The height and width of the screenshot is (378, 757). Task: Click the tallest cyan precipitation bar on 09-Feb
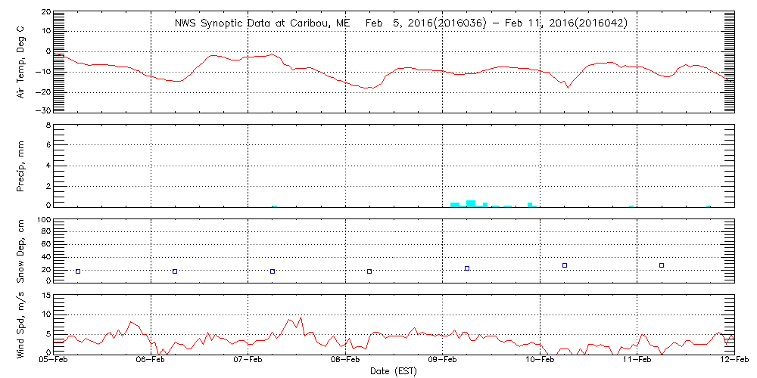click(x=471, y=203)
